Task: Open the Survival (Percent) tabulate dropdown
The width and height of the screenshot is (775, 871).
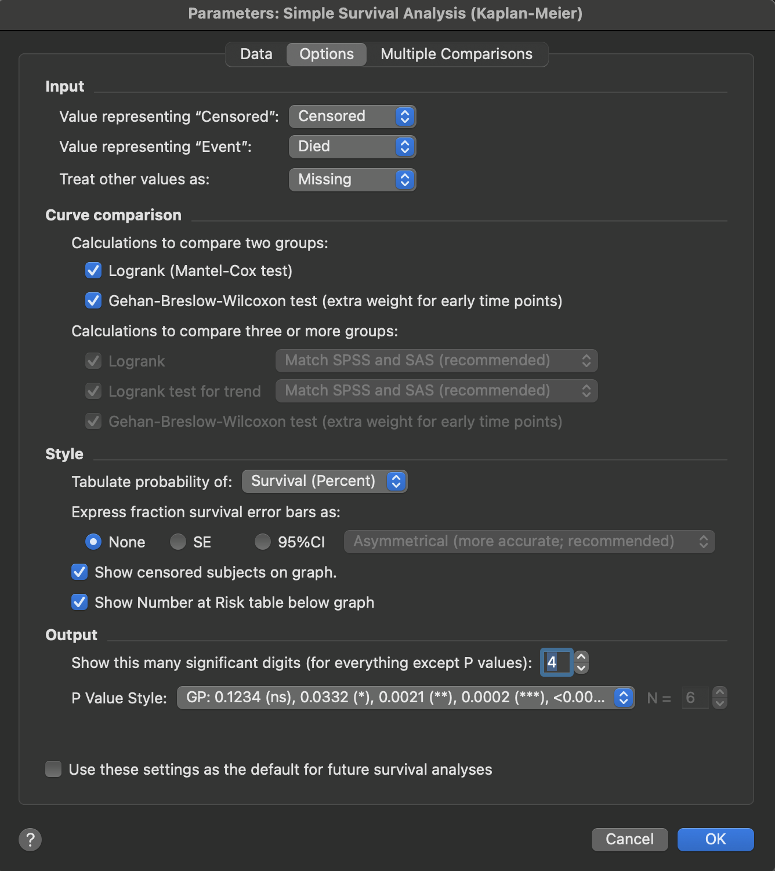Action: tap(324, 481)
